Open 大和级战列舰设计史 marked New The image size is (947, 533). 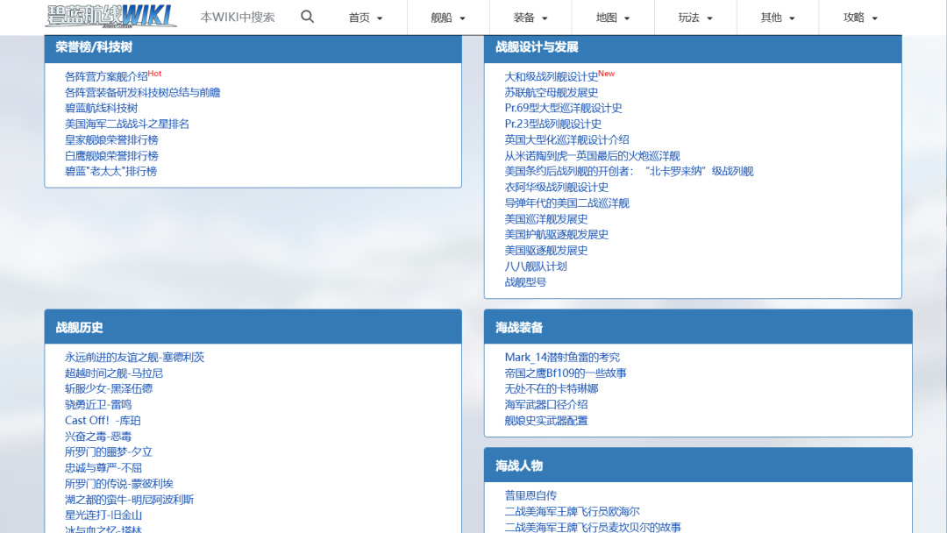tap(552, 75)
